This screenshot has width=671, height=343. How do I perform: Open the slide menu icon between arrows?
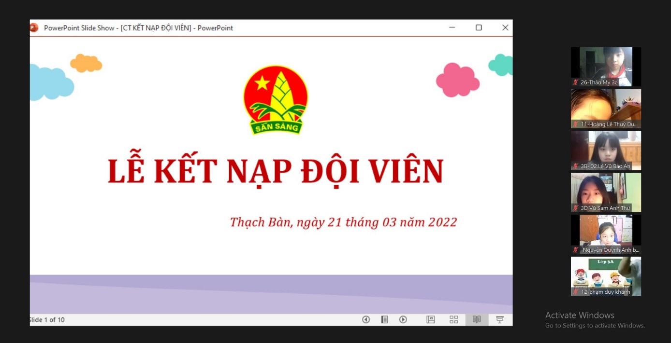(x=384, y=319)
